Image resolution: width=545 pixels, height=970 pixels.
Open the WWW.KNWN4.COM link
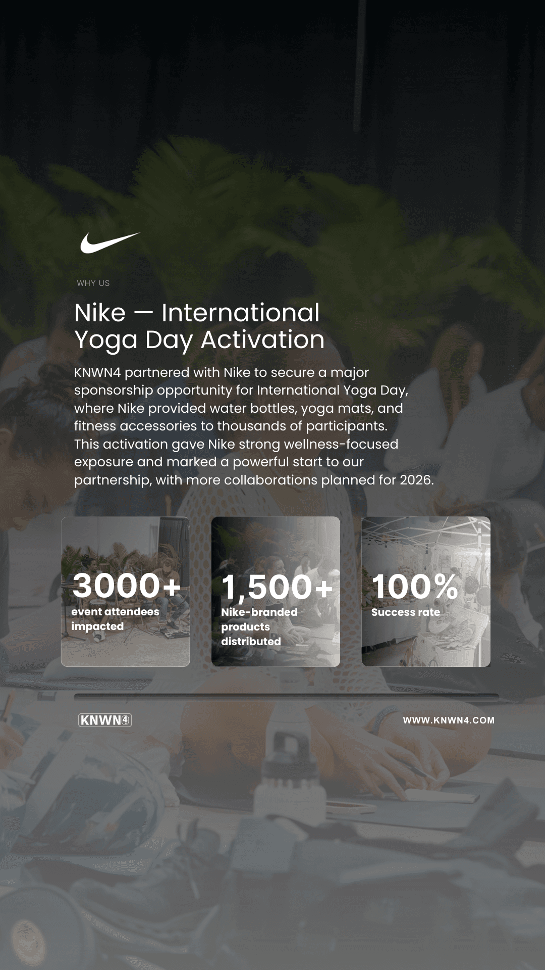pyautogui.click(x=449, y=720)
